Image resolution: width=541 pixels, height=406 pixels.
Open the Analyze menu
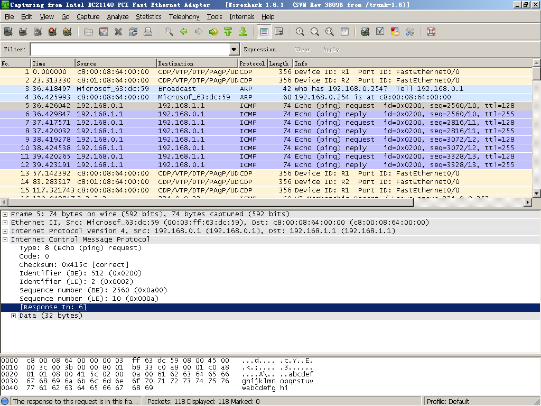(x=118, y=17)
